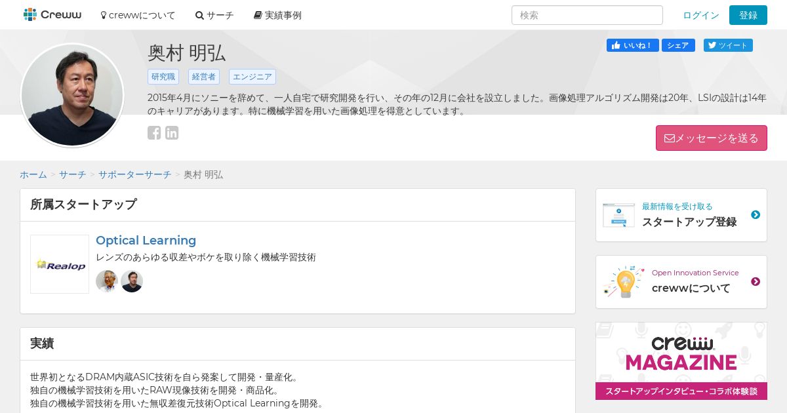Select the エンジニア tag
The width and height of the screenshot is (787, 413).
(x=252, y=77)
